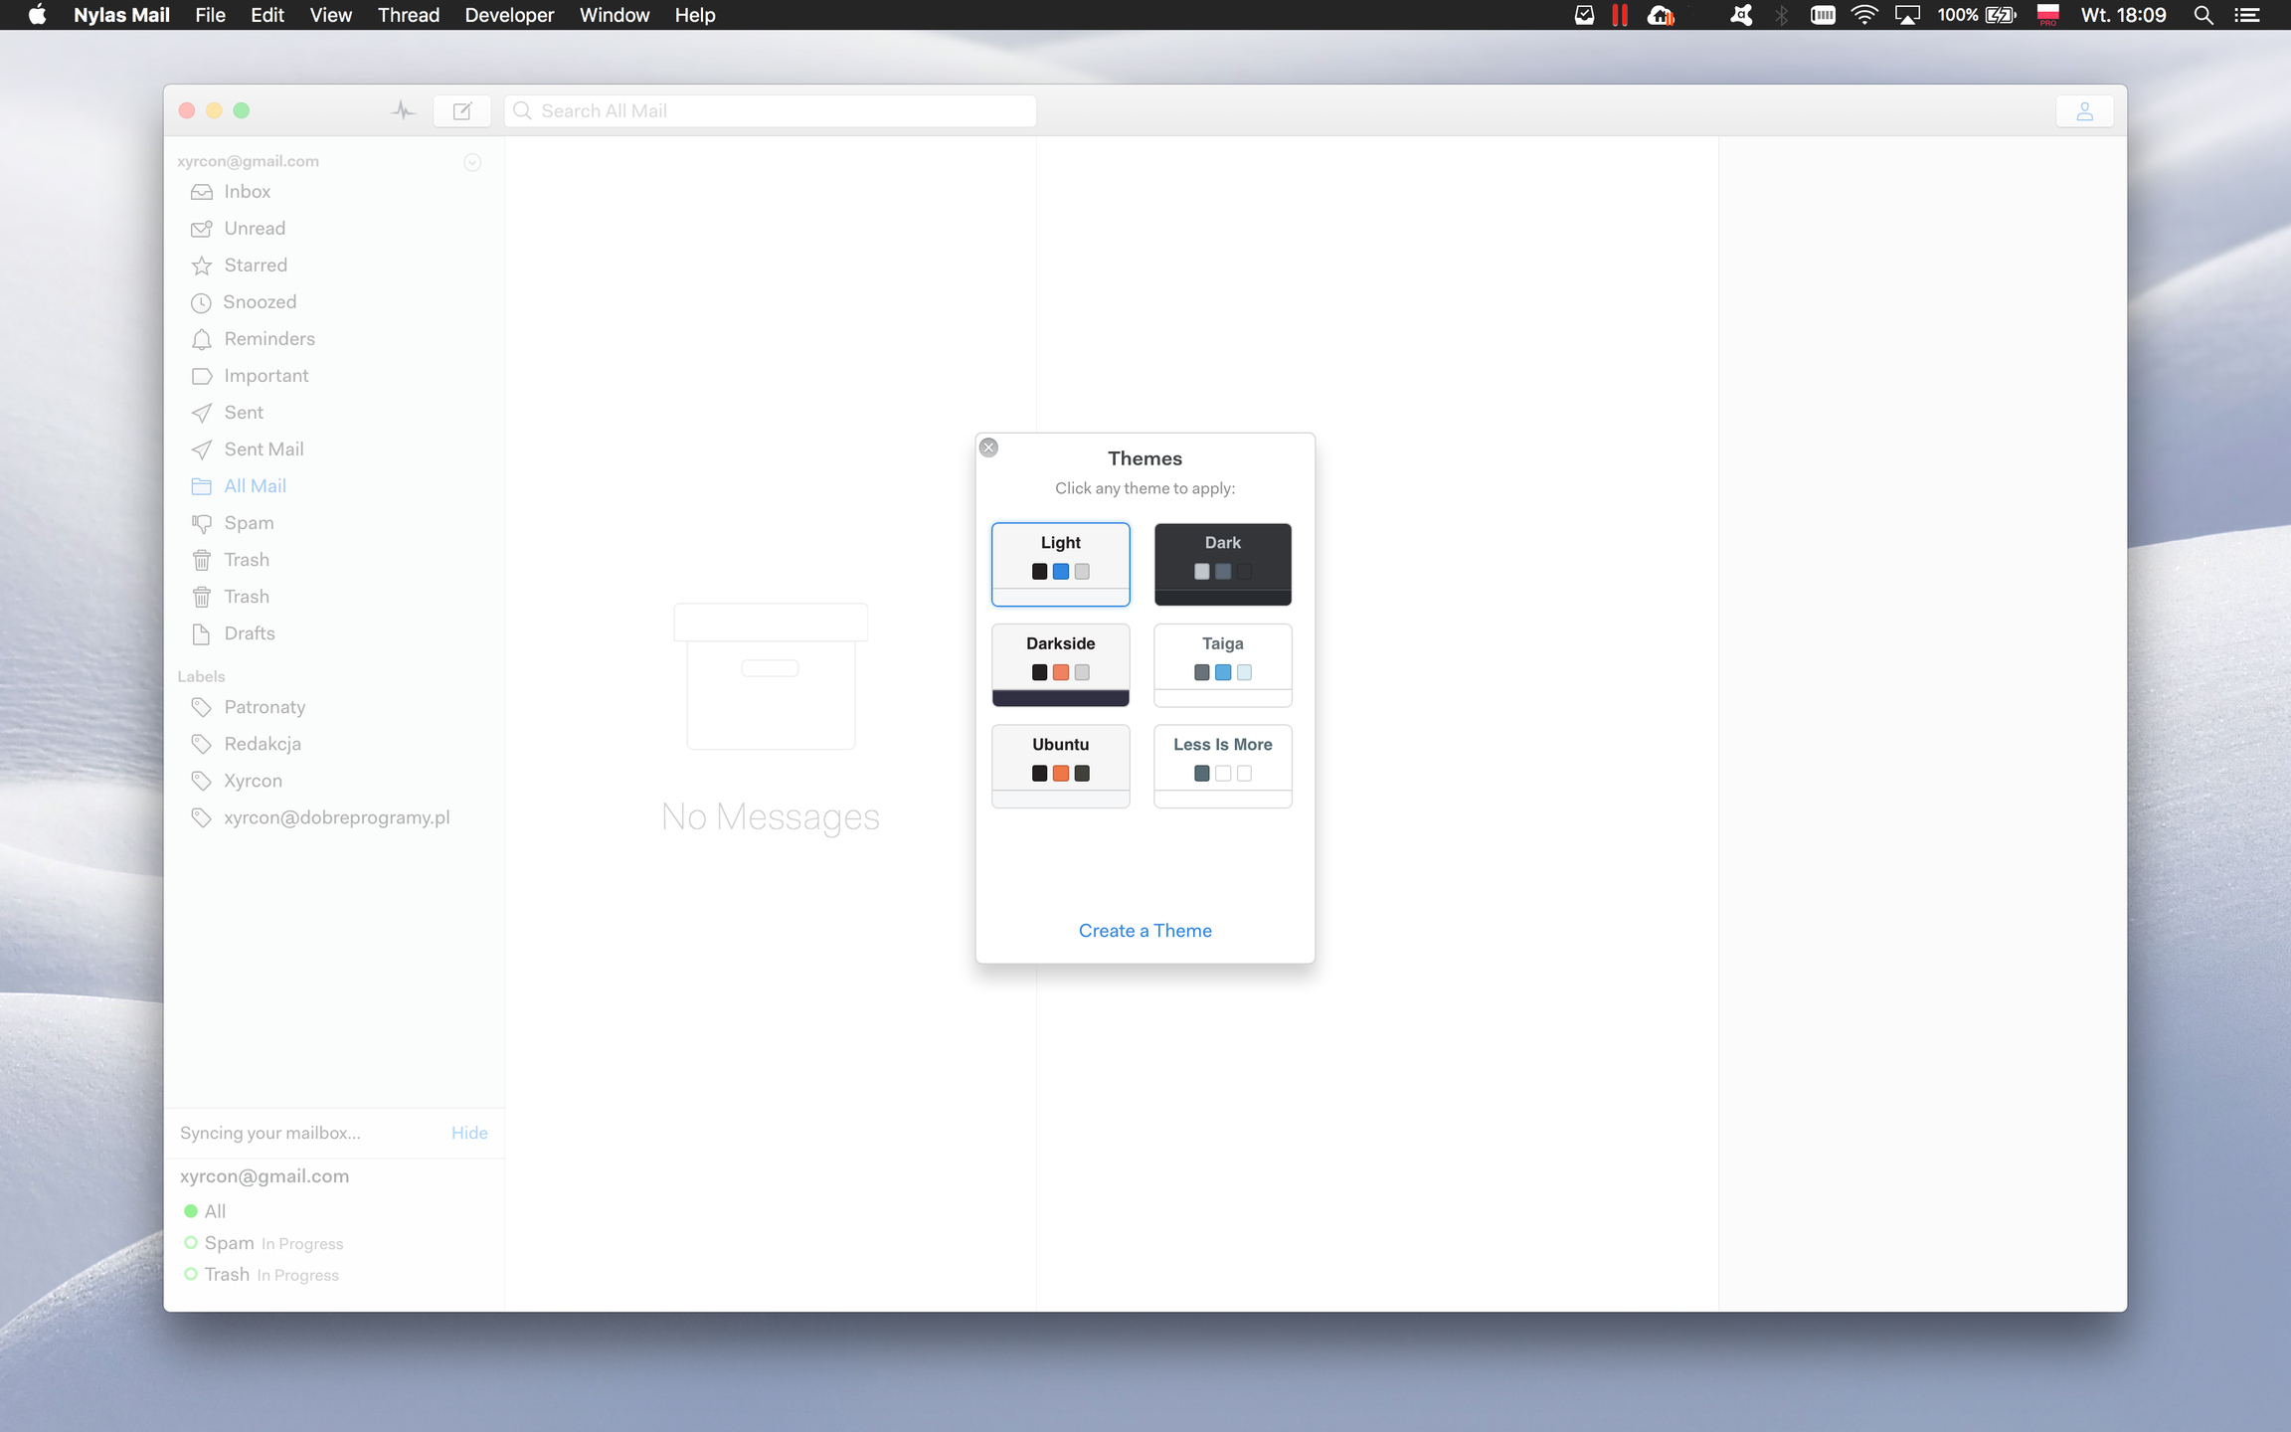Open the Patronaty label
The height and width of the screenshot is (1432, 2291).
(264, 707)
